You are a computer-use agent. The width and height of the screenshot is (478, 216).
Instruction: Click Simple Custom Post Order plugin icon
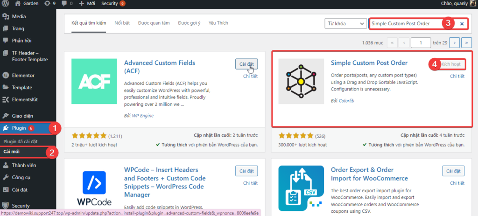tap(301, 81)
